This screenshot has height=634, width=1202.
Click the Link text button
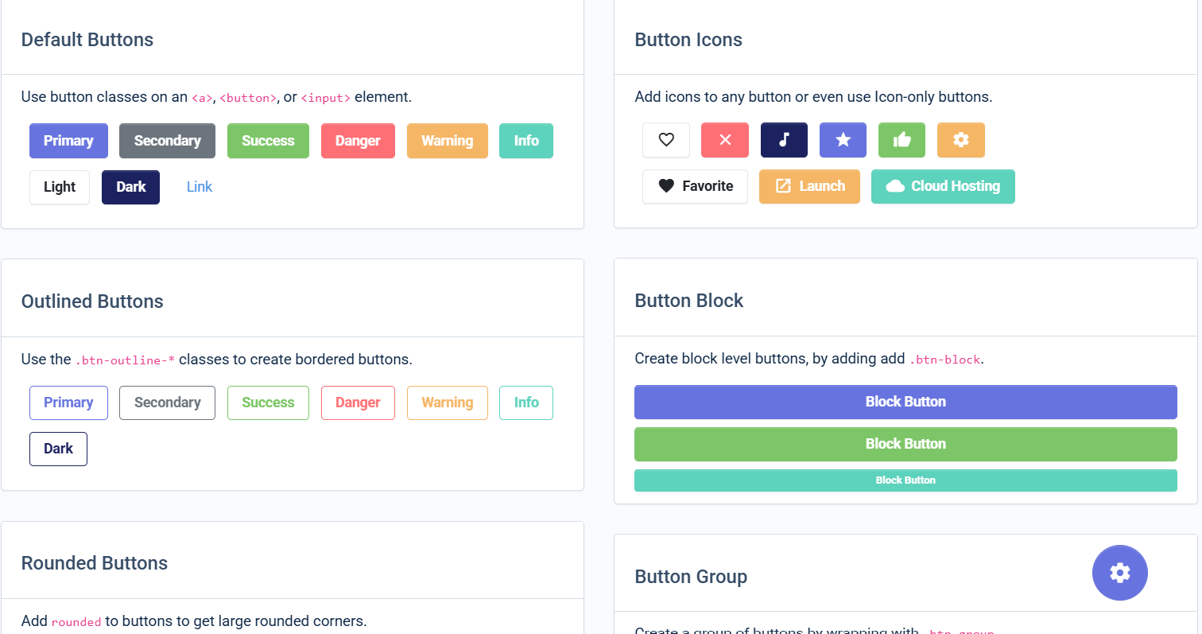coord(199,187)
